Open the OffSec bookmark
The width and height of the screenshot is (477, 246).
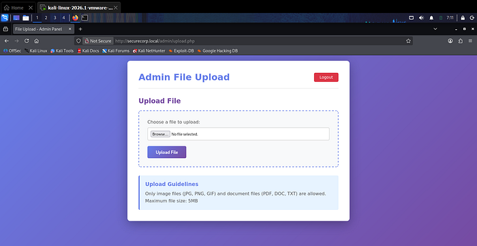pyautogui.click(x=12, y=51)
